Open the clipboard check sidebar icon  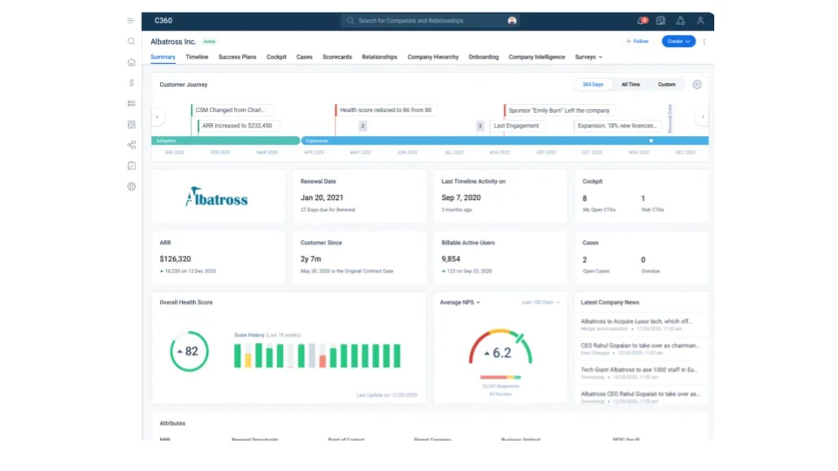pos(131,165)
